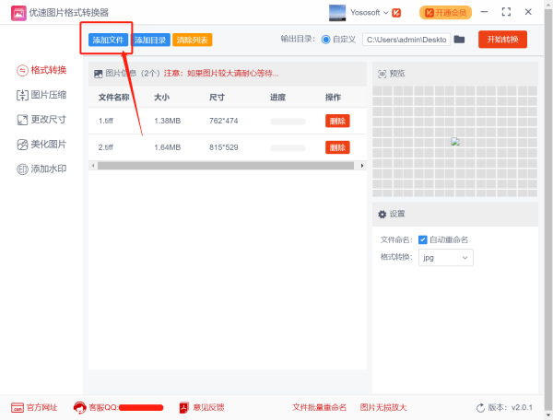
Task: Open the 意见反馈 feedback link
Action: click(208, 408)
